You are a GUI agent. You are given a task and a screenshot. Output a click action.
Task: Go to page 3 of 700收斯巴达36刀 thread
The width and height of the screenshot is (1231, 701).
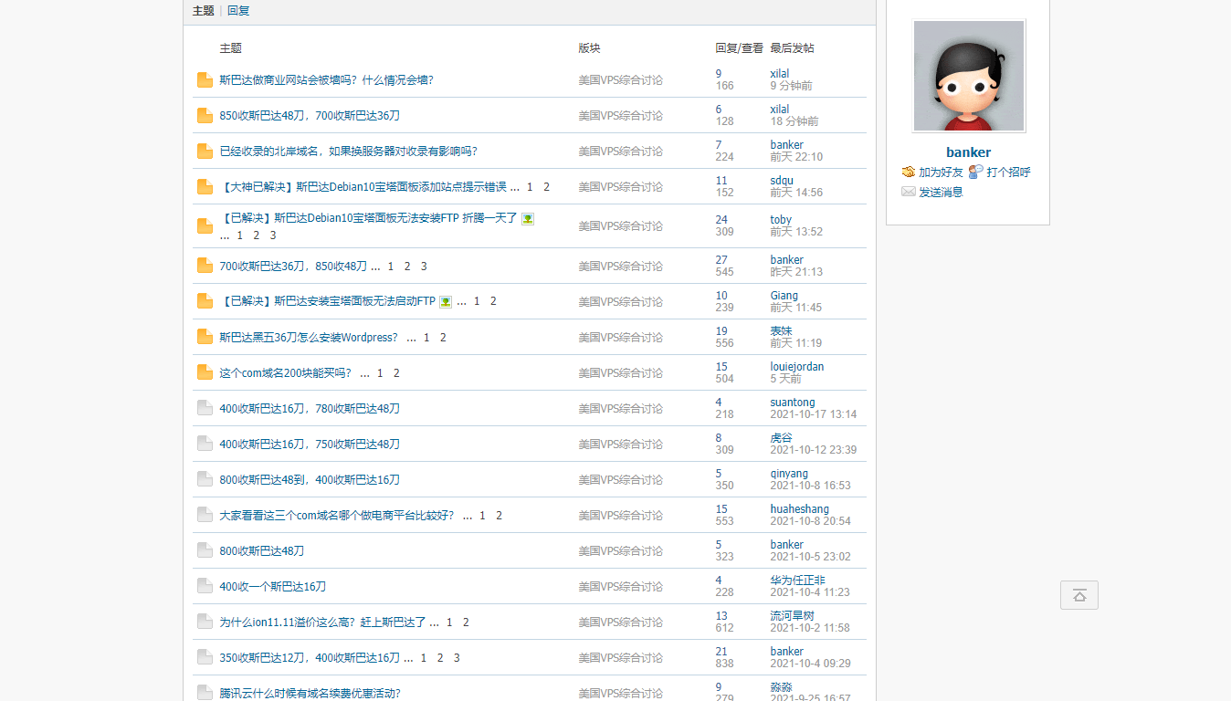coord(424,267)
